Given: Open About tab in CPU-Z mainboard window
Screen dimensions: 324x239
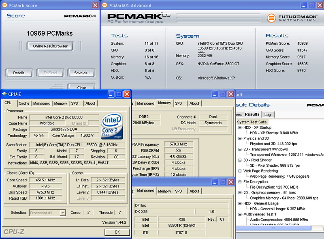Looking at the screenshot, I should (194, 191).
